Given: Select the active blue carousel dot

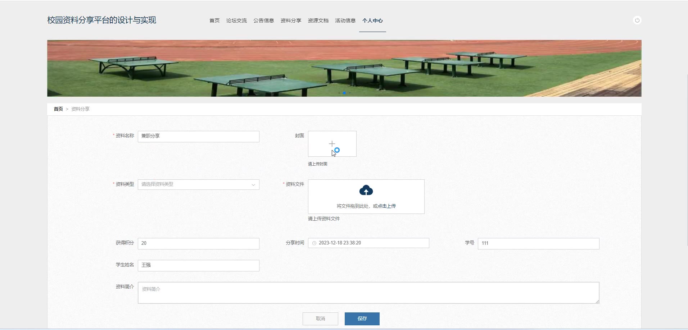Looking at the screenshot, I should (344, 93).
